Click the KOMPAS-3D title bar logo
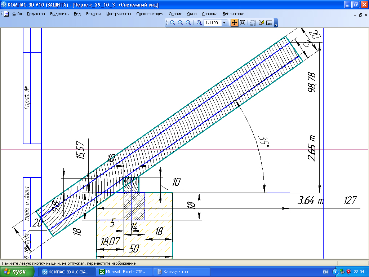 click(x=4, y=4)
